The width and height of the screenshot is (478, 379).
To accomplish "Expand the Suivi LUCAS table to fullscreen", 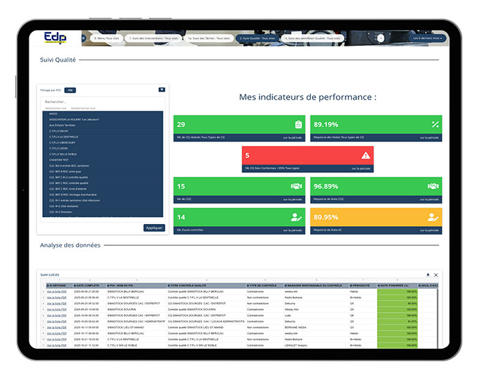I will pyautogui.click(x=436, y=275).
